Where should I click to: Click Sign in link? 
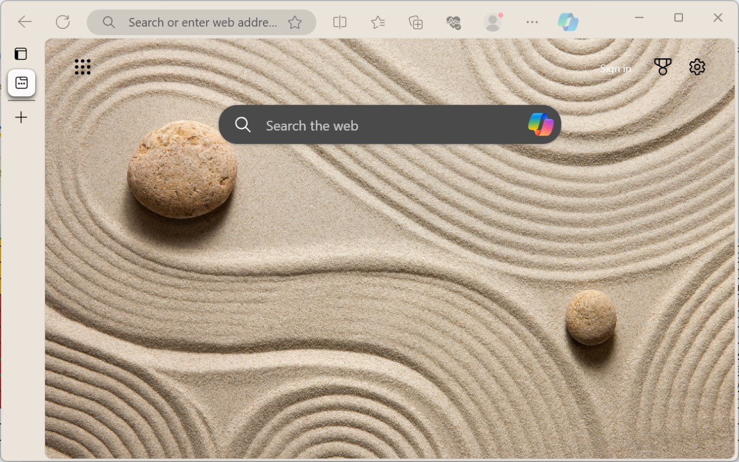615,68
